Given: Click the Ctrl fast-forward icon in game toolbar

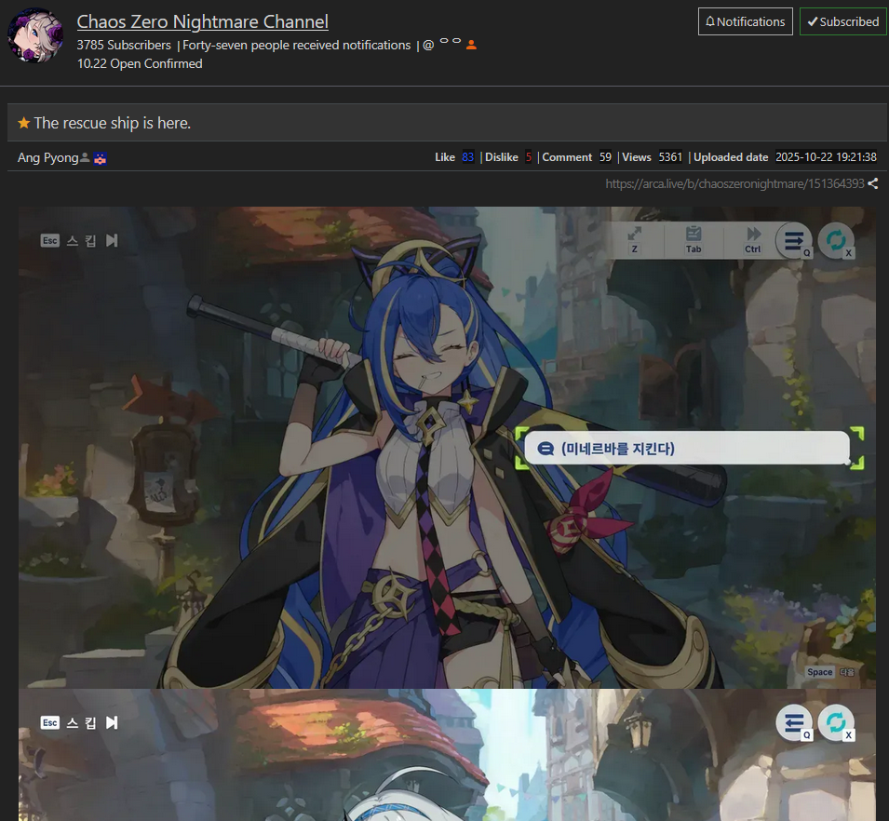Looking at the screenshot, I should pos(753,240).
